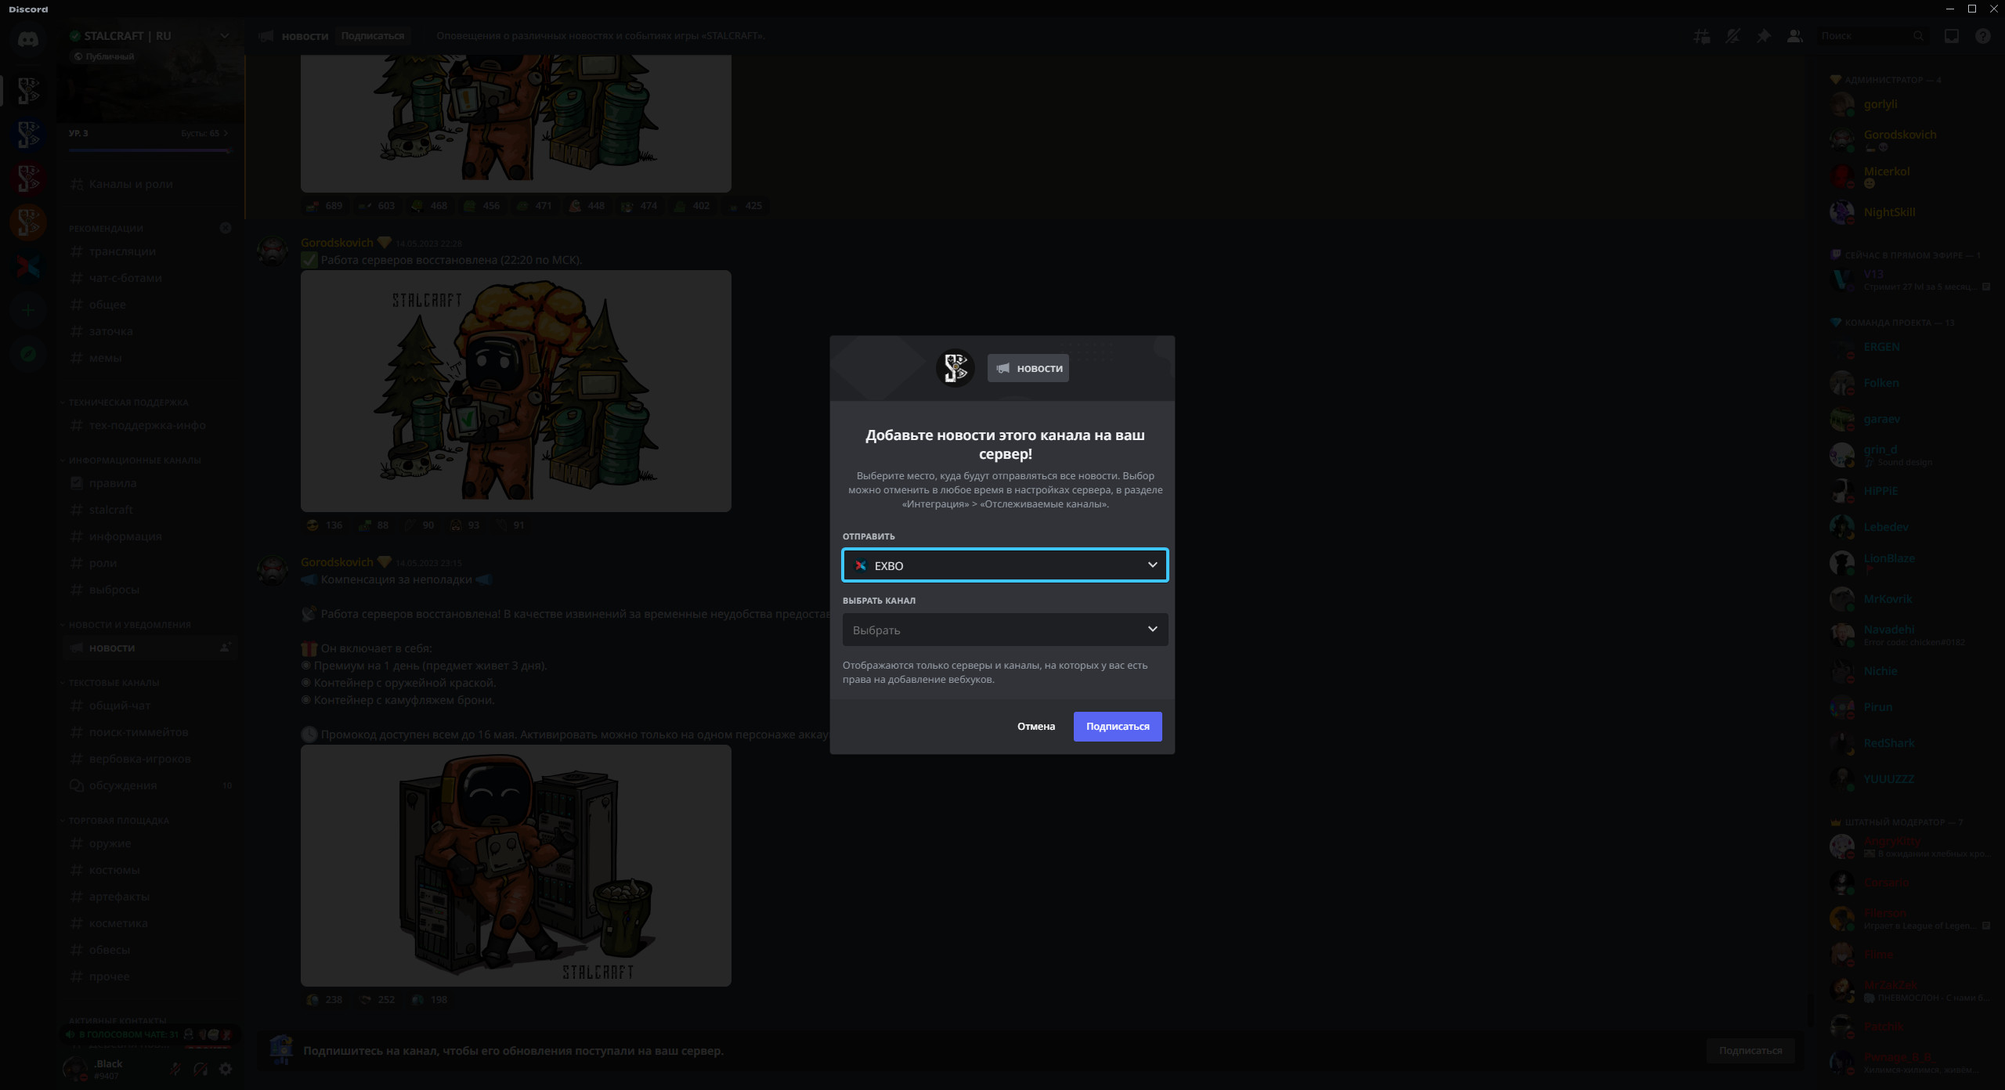Toggle headphone deafen in user panel
The height and width of the screenshot is (1090, 2005).
(200, 1069)
